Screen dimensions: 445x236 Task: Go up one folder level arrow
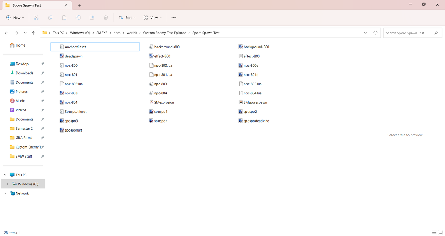[34, 33]
